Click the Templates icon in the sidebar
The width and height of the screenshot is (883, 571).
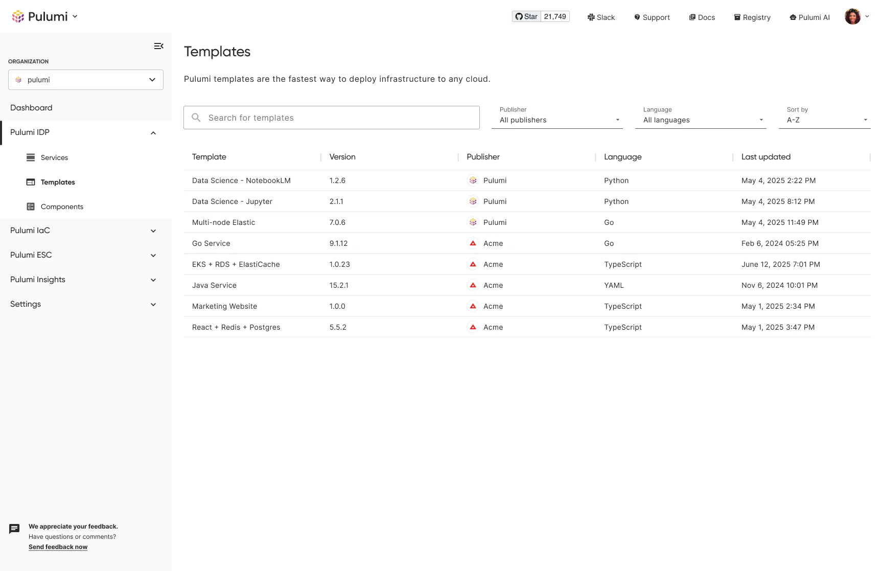click(31, 182)
